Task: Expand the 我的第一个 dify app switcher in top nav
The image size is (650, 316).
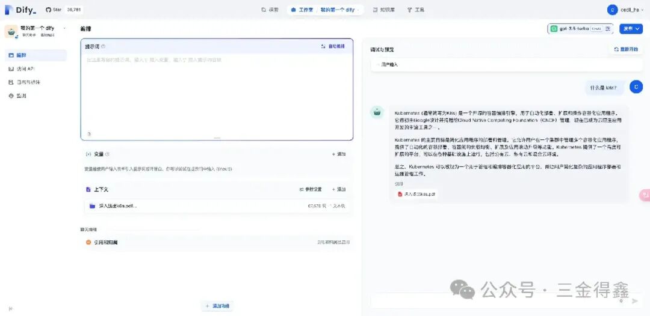Action: pos(340,10)
